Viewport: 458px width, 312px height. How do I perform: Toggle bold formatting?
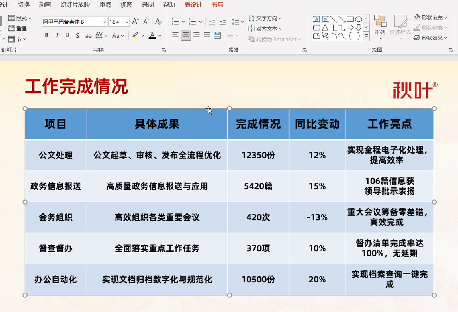click(47, 36)
